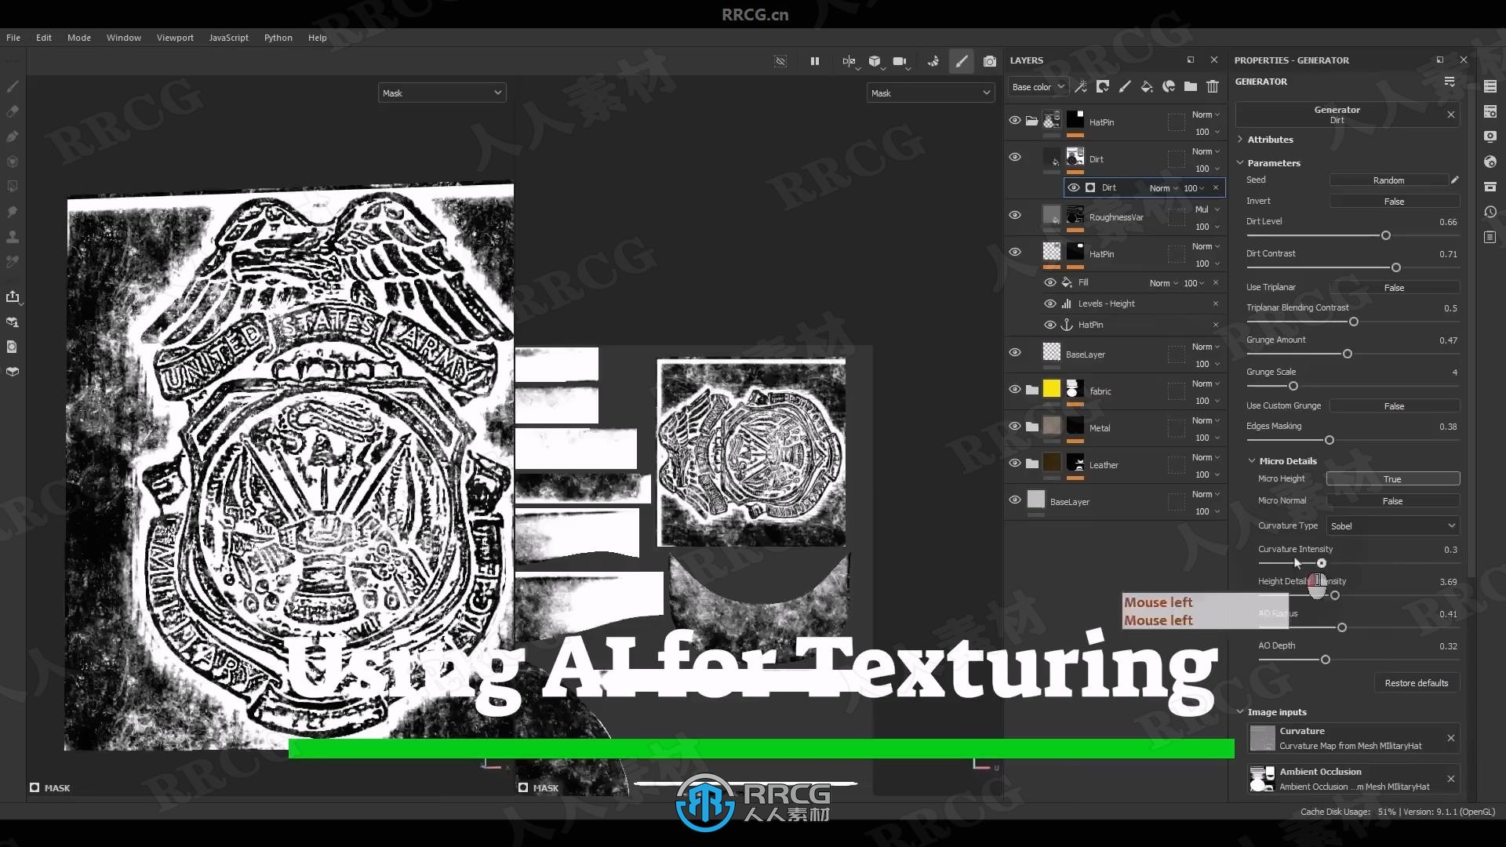The image size is (1506, 847).
Task: Toggle visibility of Levels - Height effect
Action: [1050, 304]
